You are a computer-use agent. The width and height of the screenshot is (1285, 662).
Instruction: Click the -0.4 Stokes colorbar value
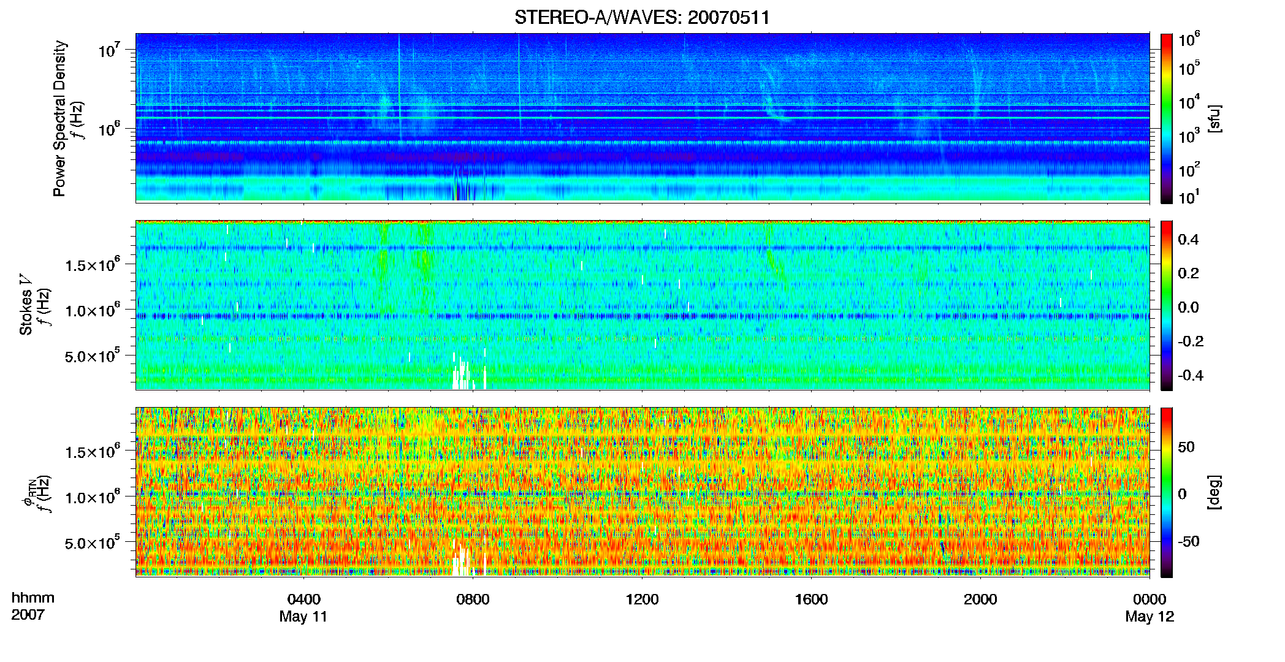(1191, 375)
